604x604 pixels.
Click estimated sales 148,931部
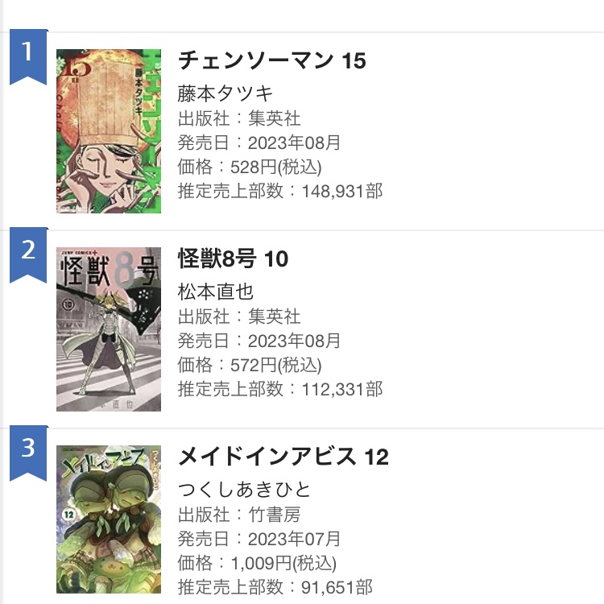click(x=342, y=192)
